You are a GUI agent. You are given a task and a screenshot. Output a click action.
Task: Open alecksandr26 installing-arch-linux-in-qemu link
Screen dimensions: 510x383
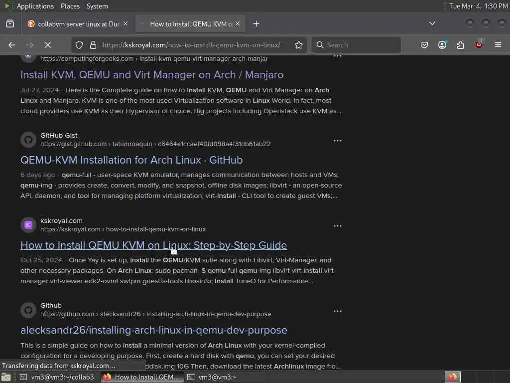[153, 330]
